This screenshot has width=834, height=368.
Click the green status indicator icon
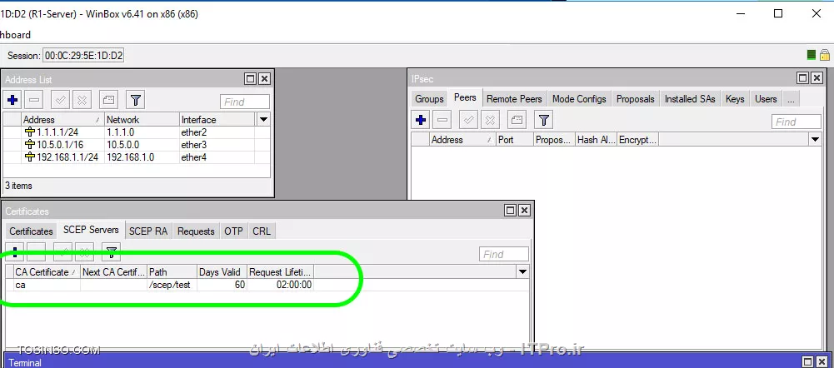tap(812, 55)
